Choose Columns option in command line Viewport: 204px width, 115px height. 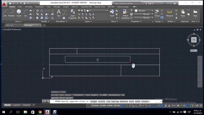pyautogui.click(x=145, y=102)
